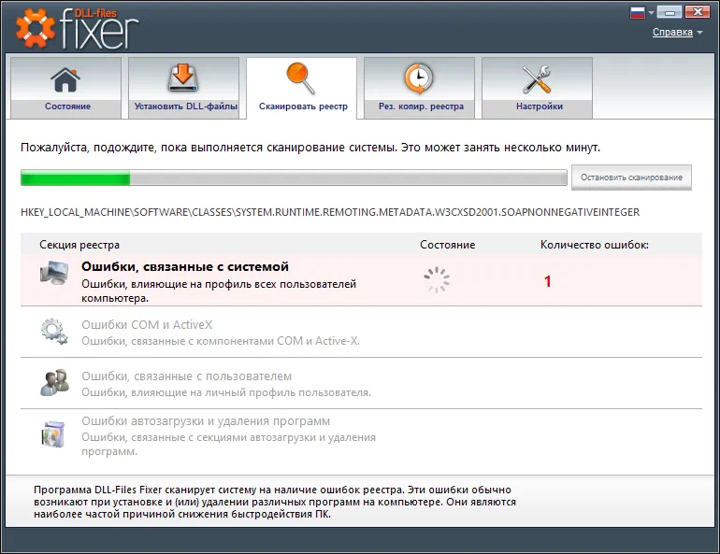Open the Справка help menu link

(x=672, y=32)
